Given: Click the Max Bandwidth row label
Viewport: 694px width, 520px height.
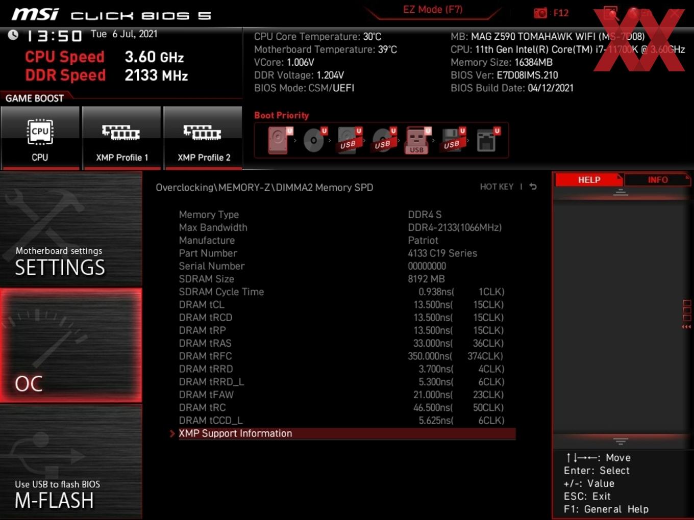Looking at the screenshot, I should click(x=213, y=227).
